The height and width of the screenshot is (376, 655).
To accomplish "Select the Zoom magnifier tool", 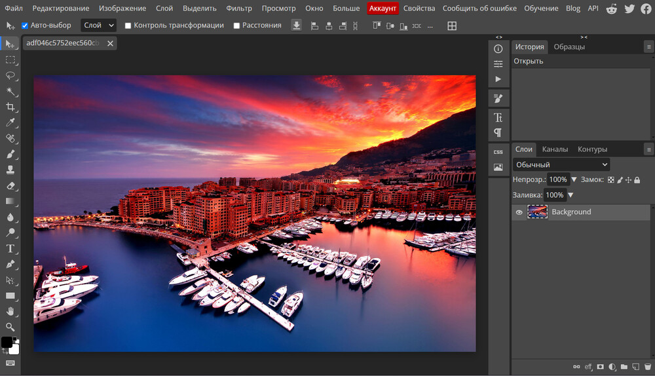I will point(10,327).
